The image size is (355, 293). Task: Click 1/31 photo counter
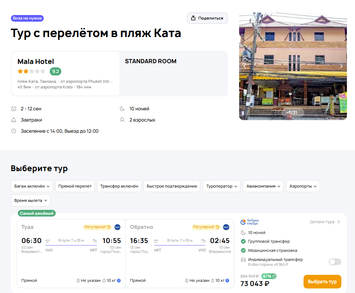293,112
